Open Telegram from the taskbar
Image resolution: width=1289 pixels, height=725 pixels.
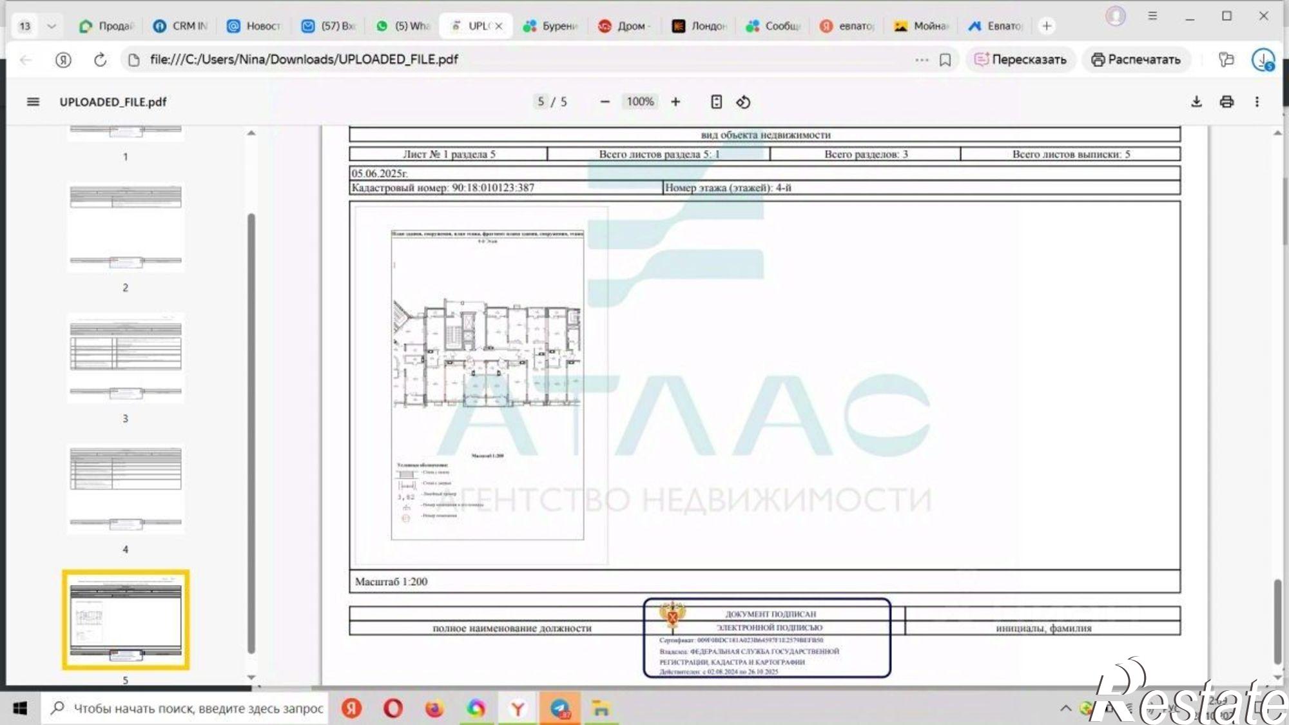point(559,709)
